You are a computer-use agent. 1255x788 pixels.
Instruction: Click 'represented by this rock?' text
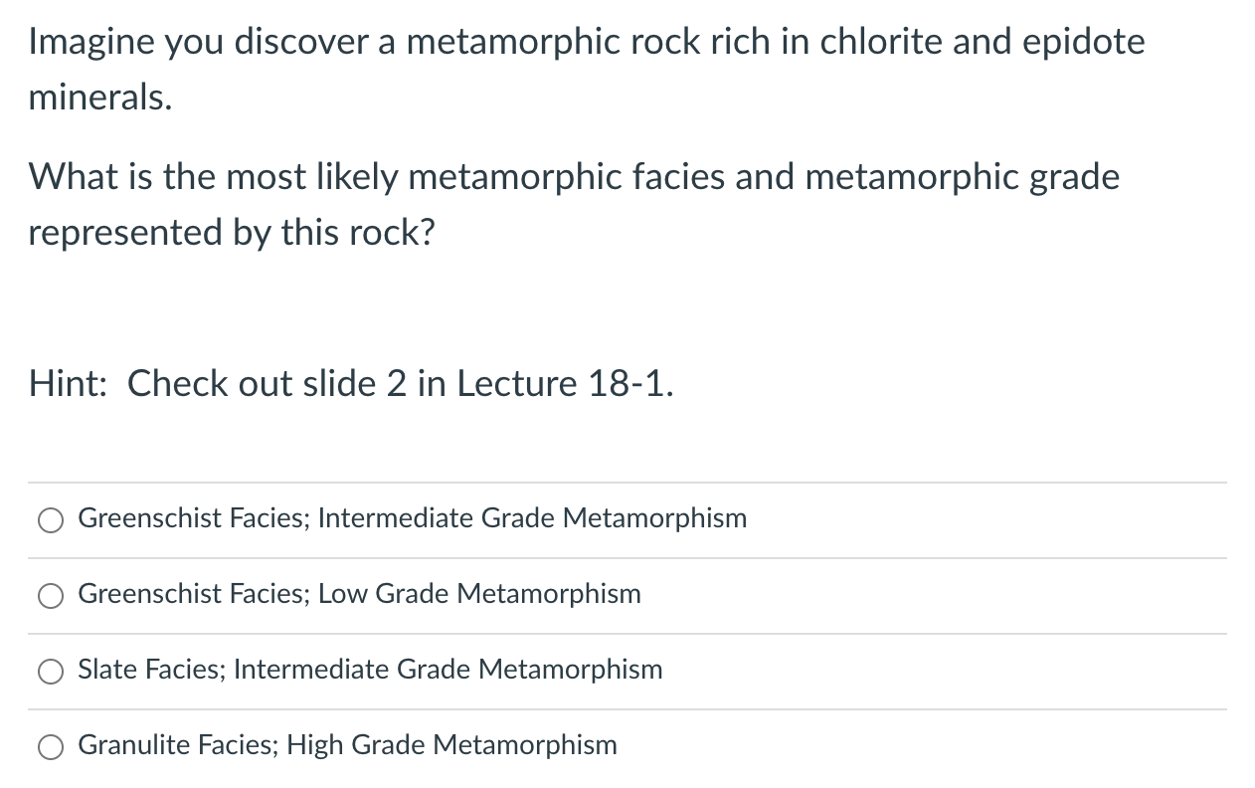(232, 234)
